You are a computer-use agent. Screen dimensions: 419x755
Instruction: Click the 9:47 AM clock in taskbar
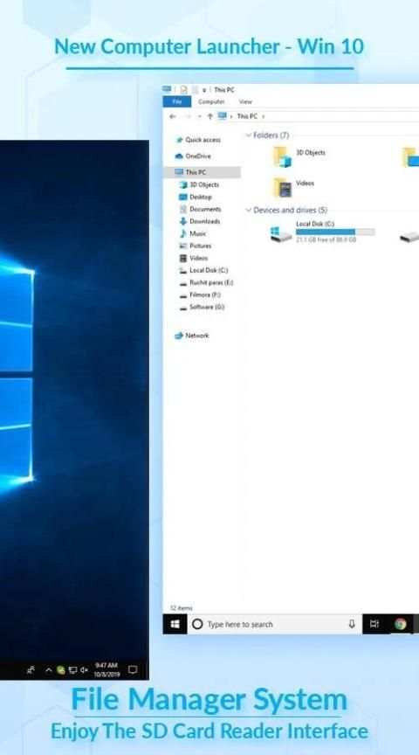pyautogui.click(x=106, y=669)
